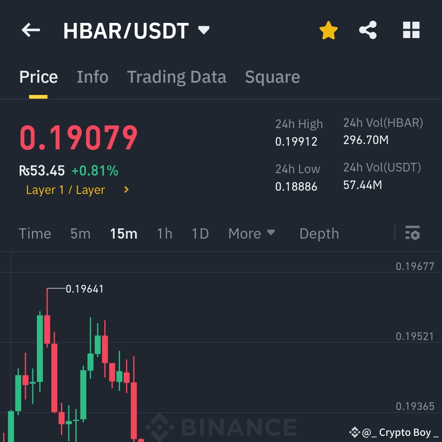
Task: Tap the 24h High value 0.19912
Action: click(x=296, y=142)
